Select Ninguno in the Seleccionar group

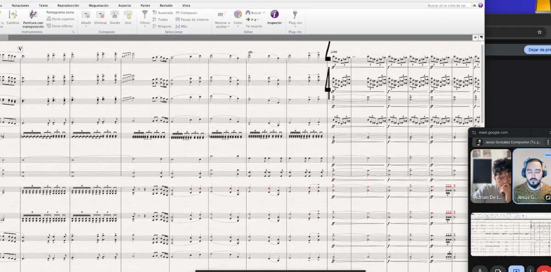164,26
